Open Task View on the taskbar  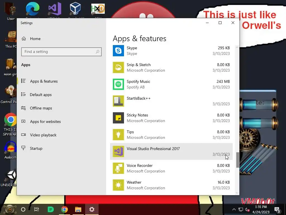point(37,209)
